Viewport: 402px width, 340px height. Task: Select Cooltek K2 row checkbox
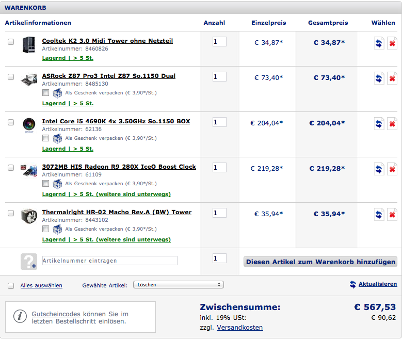pyautogui.click(x=11, y=42)
